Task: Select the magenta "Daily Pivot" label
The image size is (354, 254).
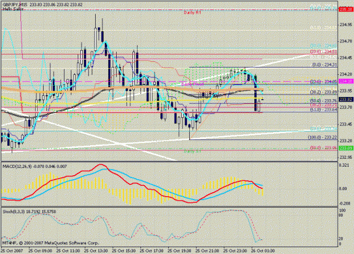Action: (x=193, y=84)
